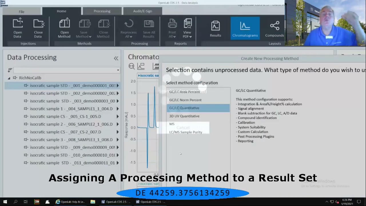Screen dimensions: 366x206
Task: Switch to the Chromatograms layout
Action: [x=245, y=28]
